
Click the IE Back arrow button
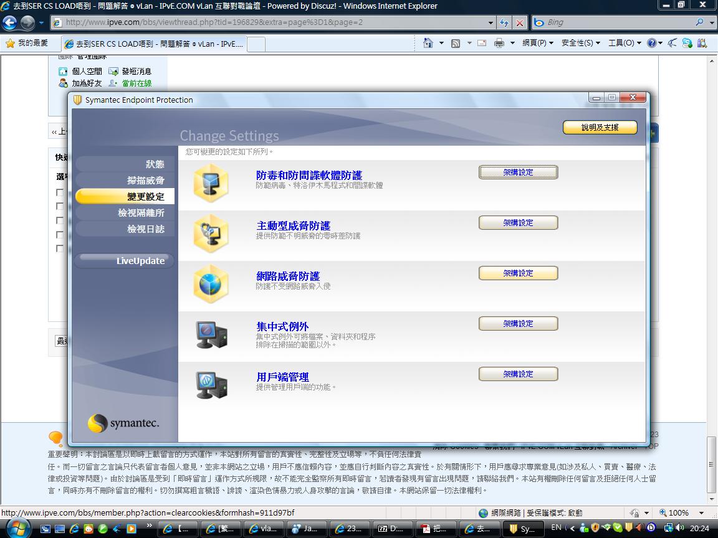pyautogui.click(x=9, y=22)
